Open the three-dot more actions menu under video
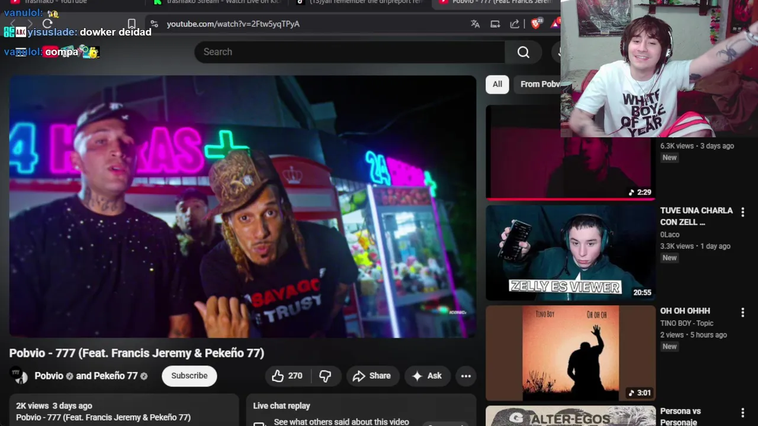 [x=466, y=376]
